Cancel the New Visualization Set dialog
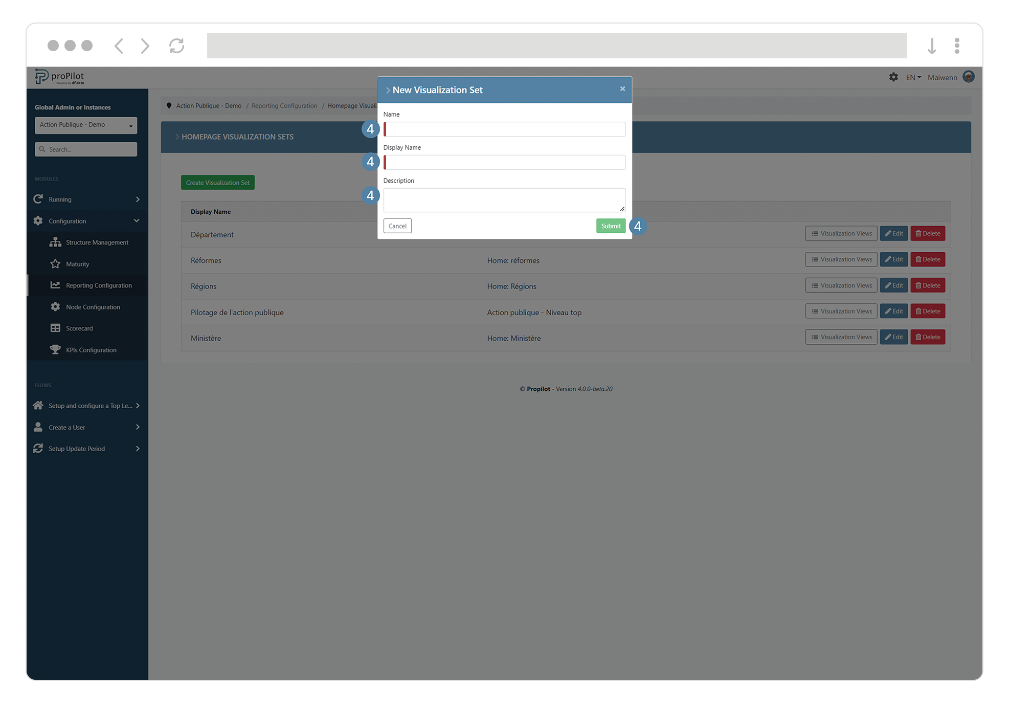 pyautogui.click(x=397, y=226)
